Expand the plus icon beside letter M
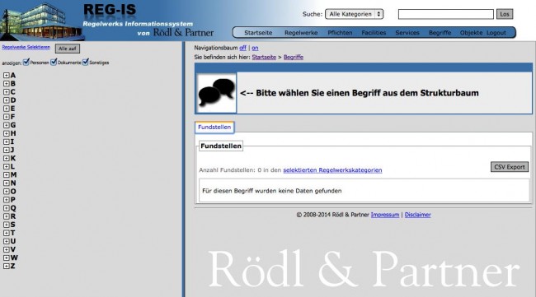 click(x=6, y=175)
